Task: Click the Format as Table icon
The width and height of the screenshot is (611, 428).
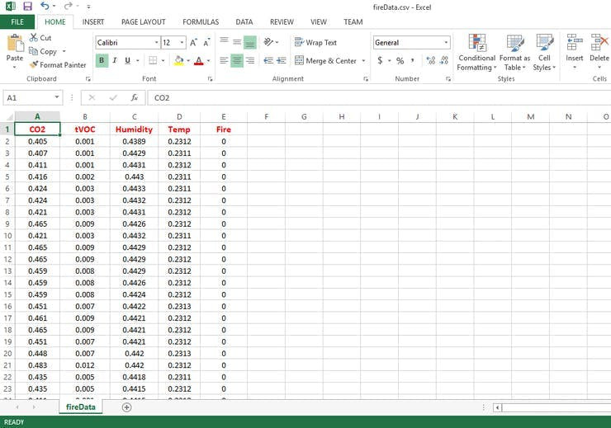Action: point(514,43)
